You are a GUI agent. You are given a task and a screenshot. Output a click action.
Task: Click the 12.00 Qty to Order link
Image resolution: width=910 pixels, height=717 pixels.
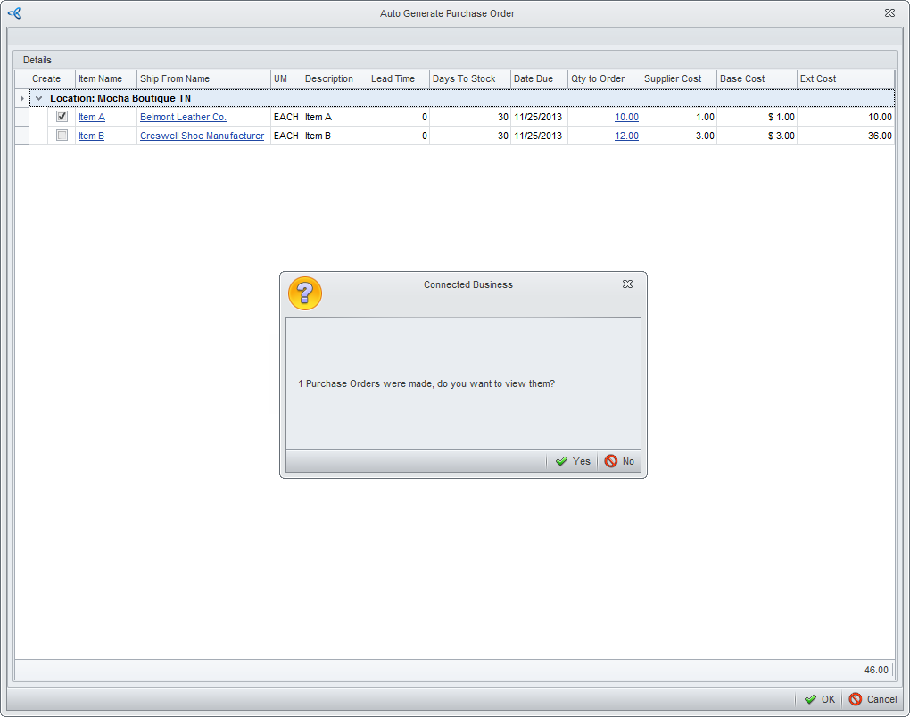(627, 136)
